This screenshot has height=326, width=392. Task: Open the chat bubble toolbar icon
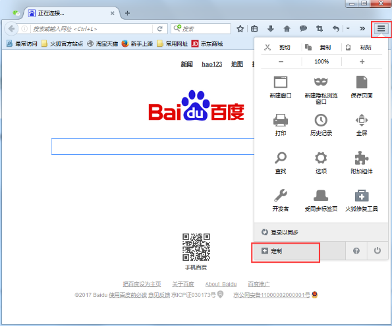click(303, 28)
